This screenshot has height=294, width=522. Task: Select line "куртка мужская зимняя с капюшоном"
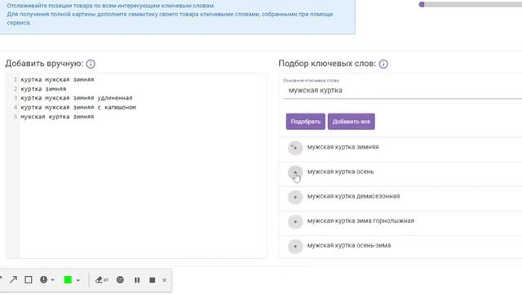(78, 107)
